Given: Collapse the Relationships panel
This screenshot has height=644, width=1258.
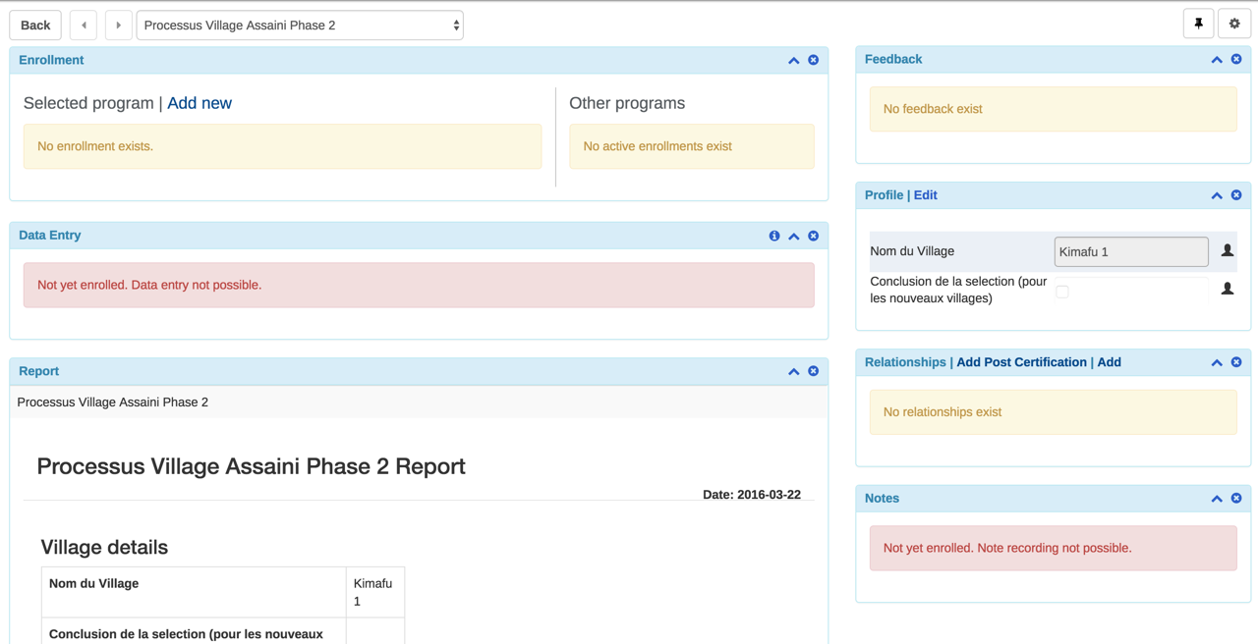Looking at the screenshot, I should pos(1217,362).
